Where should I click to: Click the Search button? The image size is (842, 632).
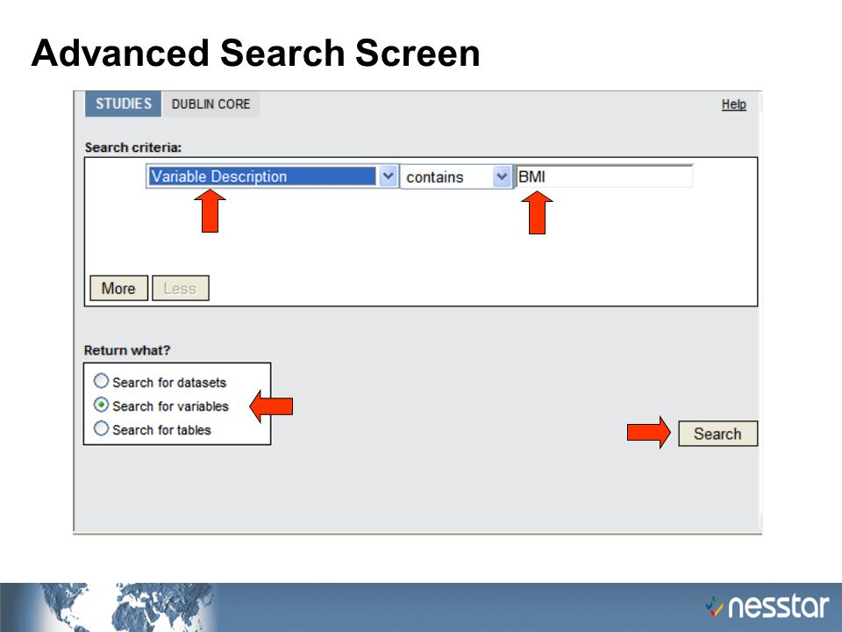tap(718, 433)
